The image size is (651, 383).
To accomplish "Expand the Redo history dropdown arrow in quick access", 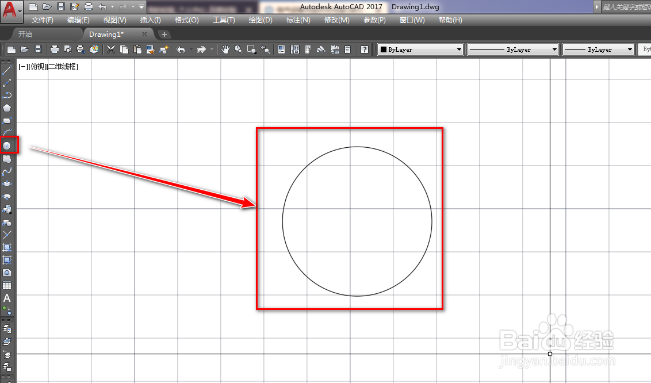I will (133, 7).
